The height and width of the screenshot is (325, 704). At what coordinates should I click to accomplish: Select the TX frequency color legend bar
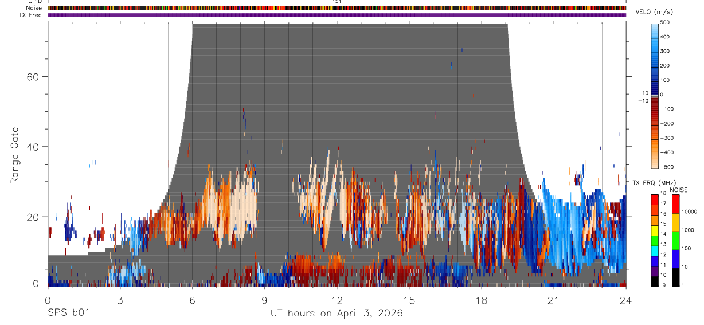click(655, 240)
